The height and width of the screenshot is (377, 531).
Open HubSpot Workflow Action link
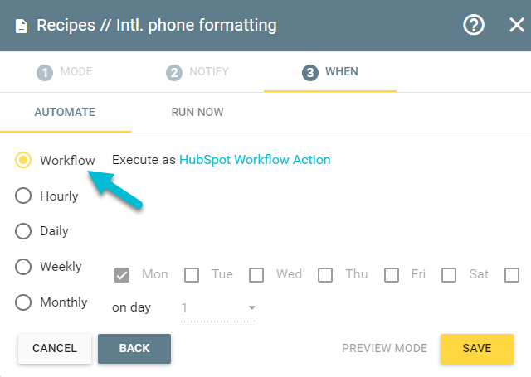tap(255, 160)
